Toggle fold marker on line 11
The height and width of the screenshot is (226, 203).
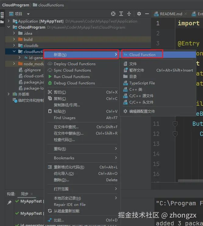coord(175,124)
